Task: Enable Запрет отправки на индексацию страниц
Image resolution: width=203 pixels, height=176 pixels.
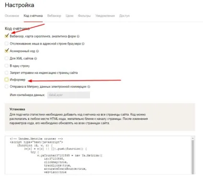Action: point(7,73)
